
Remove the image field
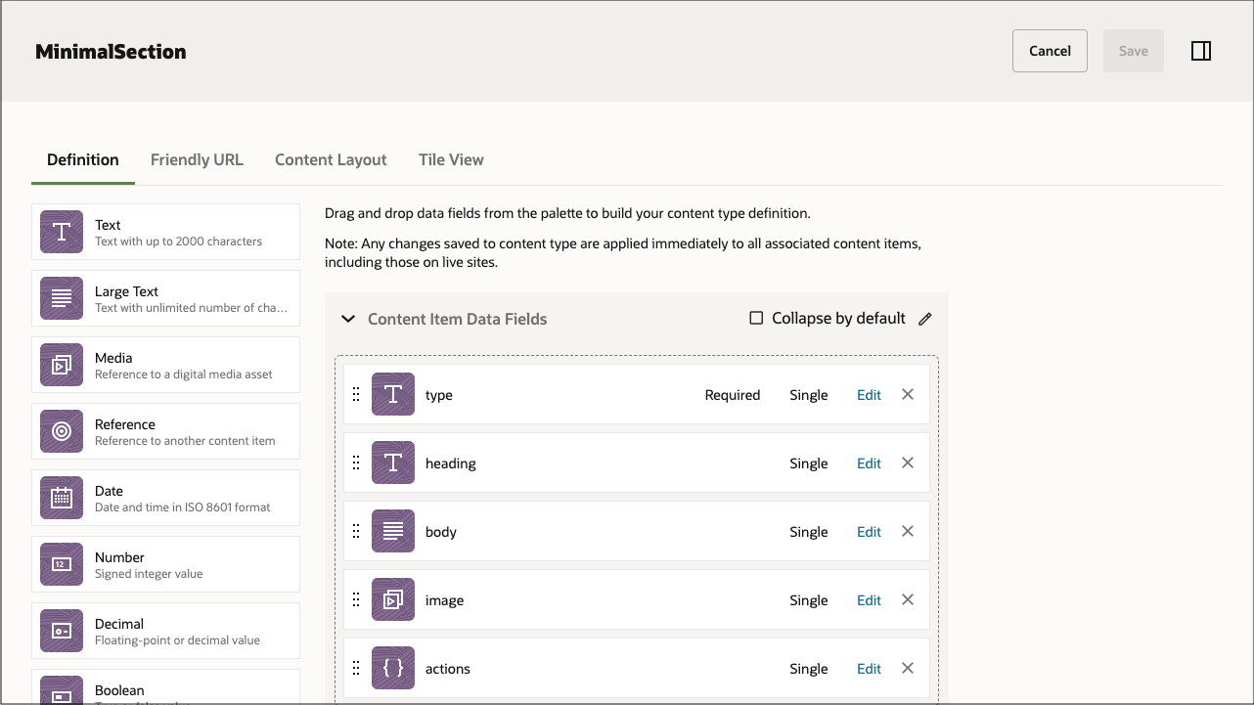[x=908, y=600]
